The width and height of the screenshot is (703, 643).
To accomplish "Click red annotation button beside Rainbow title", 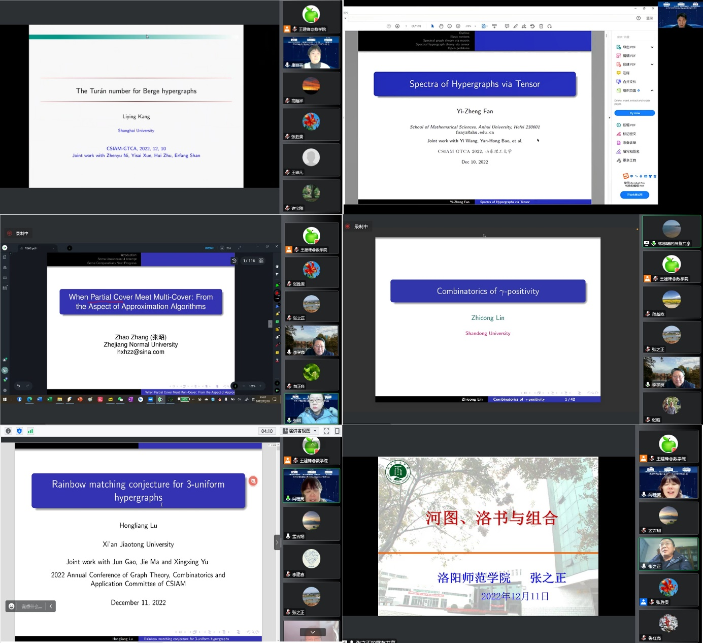I will point(253,480).
